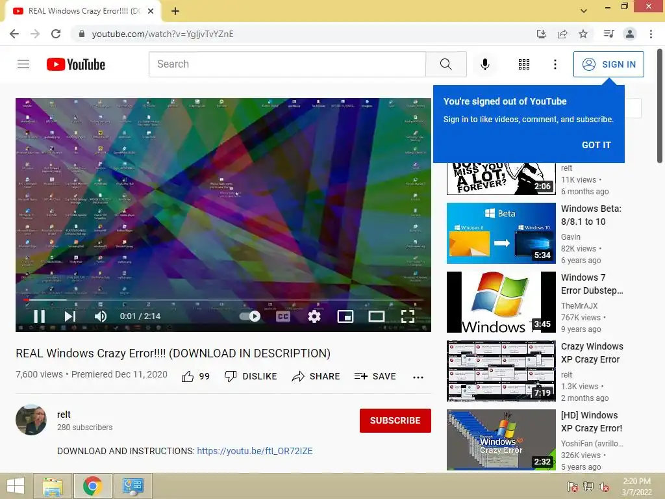Viewport: 665px width, 499px height.
Task: Switch to miniplayer mode
Action: pyautogui.click(x=345, y=316)
